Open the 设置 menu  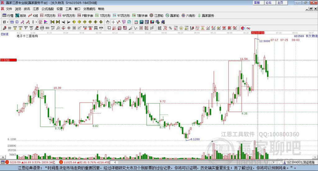click(60, 9)
